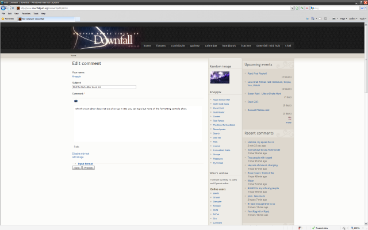Click the browser Back arrow button
This screenshot has width=368, height=230.
click(x=3, y=8)
